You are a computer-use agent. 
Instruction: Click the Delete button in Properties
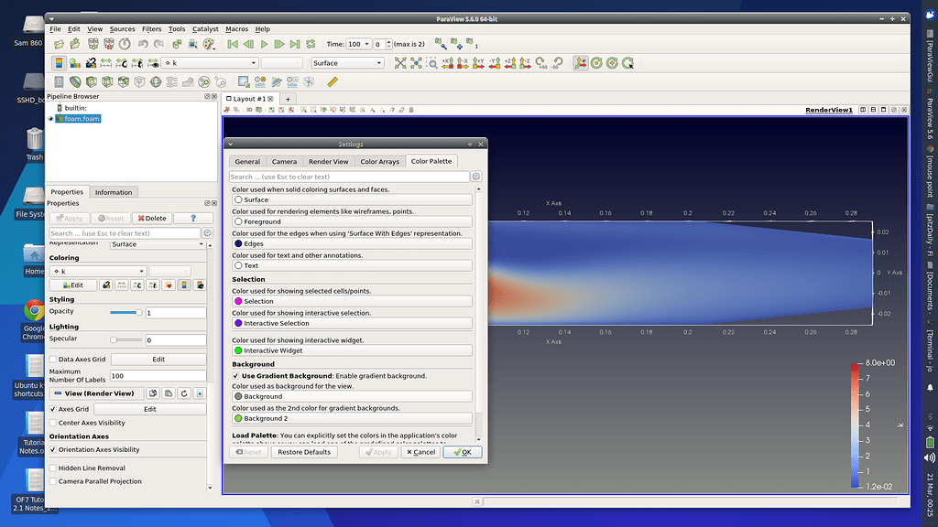click(152, 218)
